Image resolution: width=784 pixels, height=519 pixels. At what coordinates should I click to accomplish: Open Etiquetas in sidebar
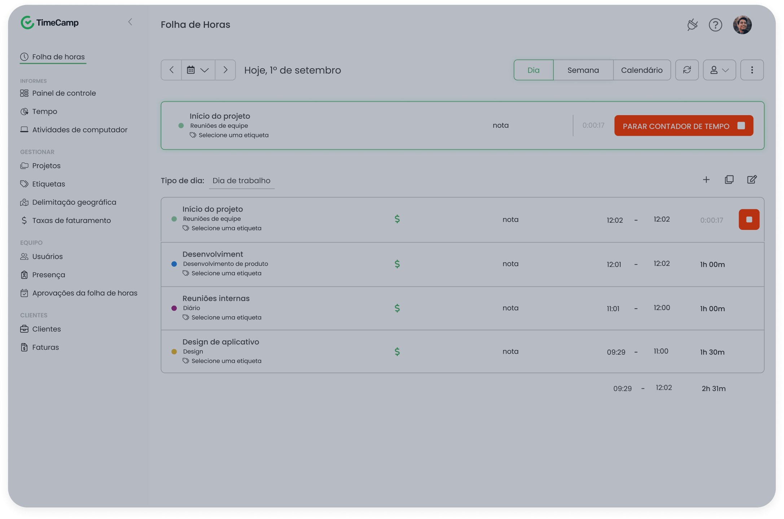coord(43,184)
